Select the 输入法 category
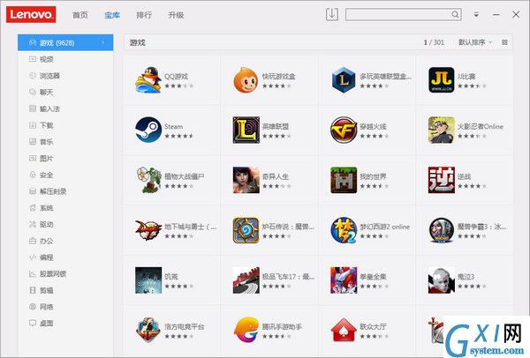The width and height of the screenshot is (530, 358). coord(65,108)
